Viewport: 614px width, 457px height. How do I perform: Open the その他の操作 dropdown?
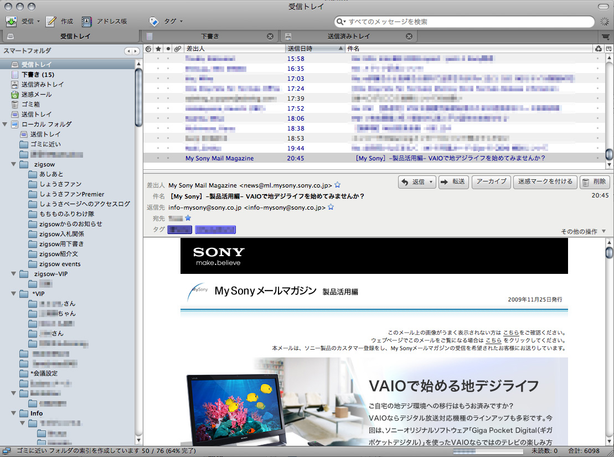pos(584,231)
